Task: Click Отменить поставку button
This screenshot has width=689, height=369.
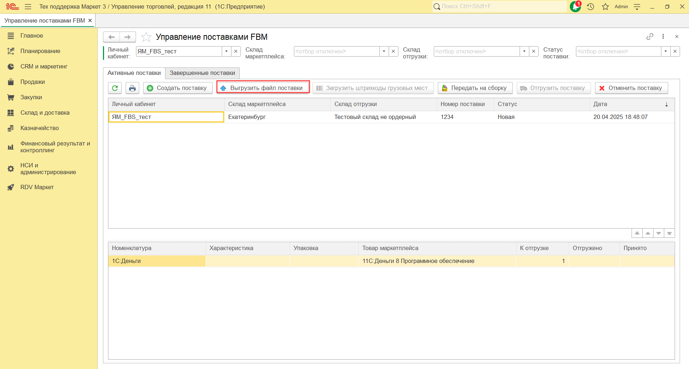Action: point(631,88)
